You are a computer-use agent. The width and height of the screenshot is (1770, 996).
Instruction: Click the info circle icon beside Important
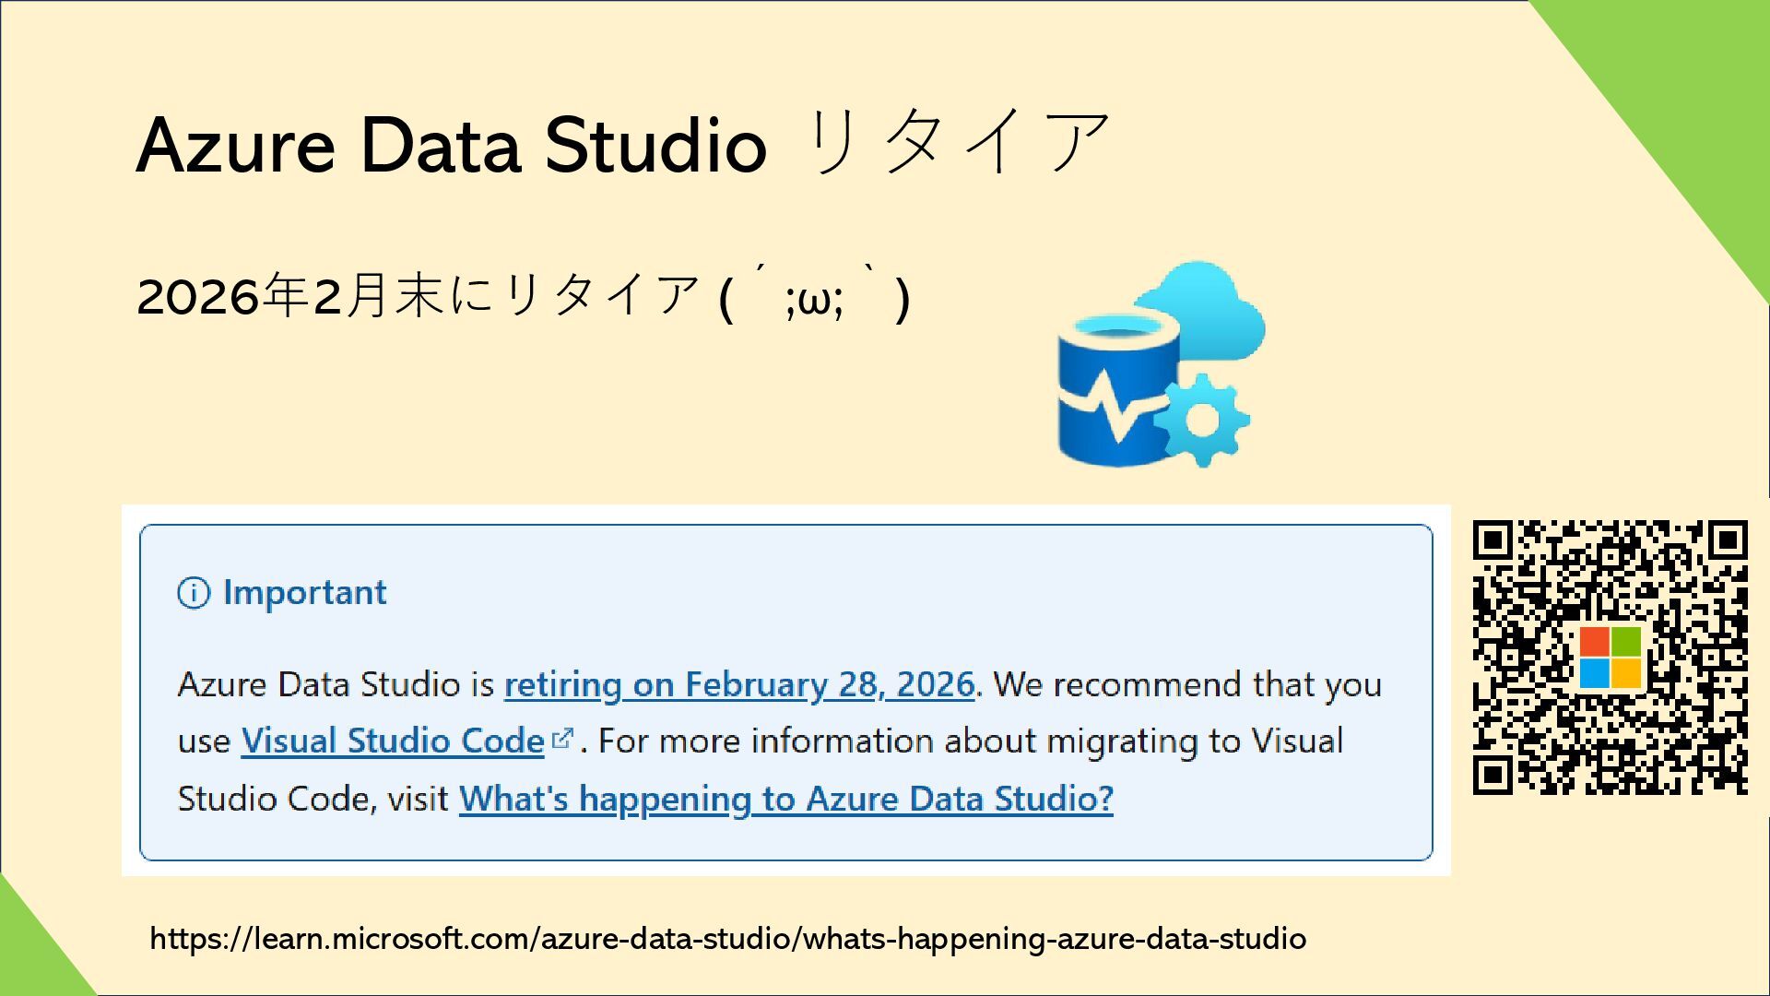point(194,593)
